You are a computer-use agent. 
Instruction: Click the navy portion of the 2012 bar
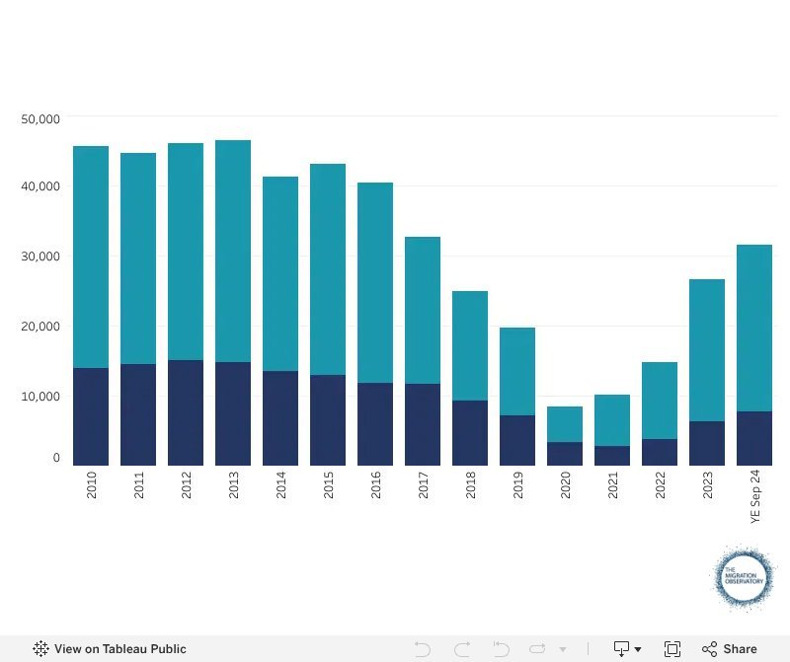tap(186, 412)
